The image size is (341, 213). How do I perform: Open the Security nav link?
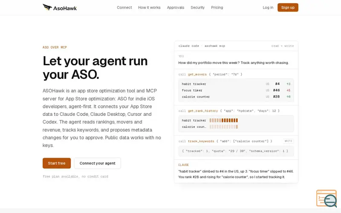coord(197,7)
